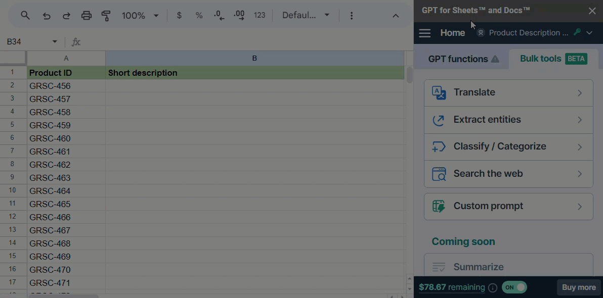603x298 pixels.
Task: Select column A header
Action: click(x=66, y=59)
